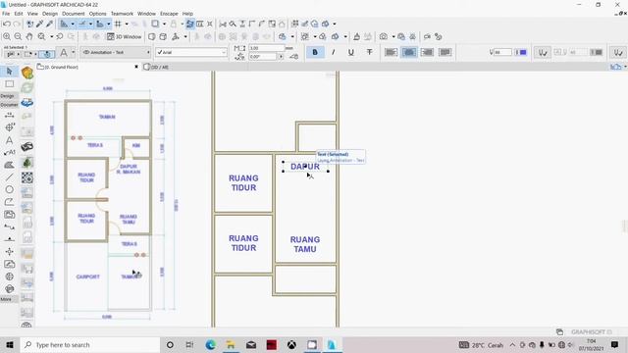Select the Section tool in toolbox
The height and width of the screenshot is (353, 628).
[9, 227]
